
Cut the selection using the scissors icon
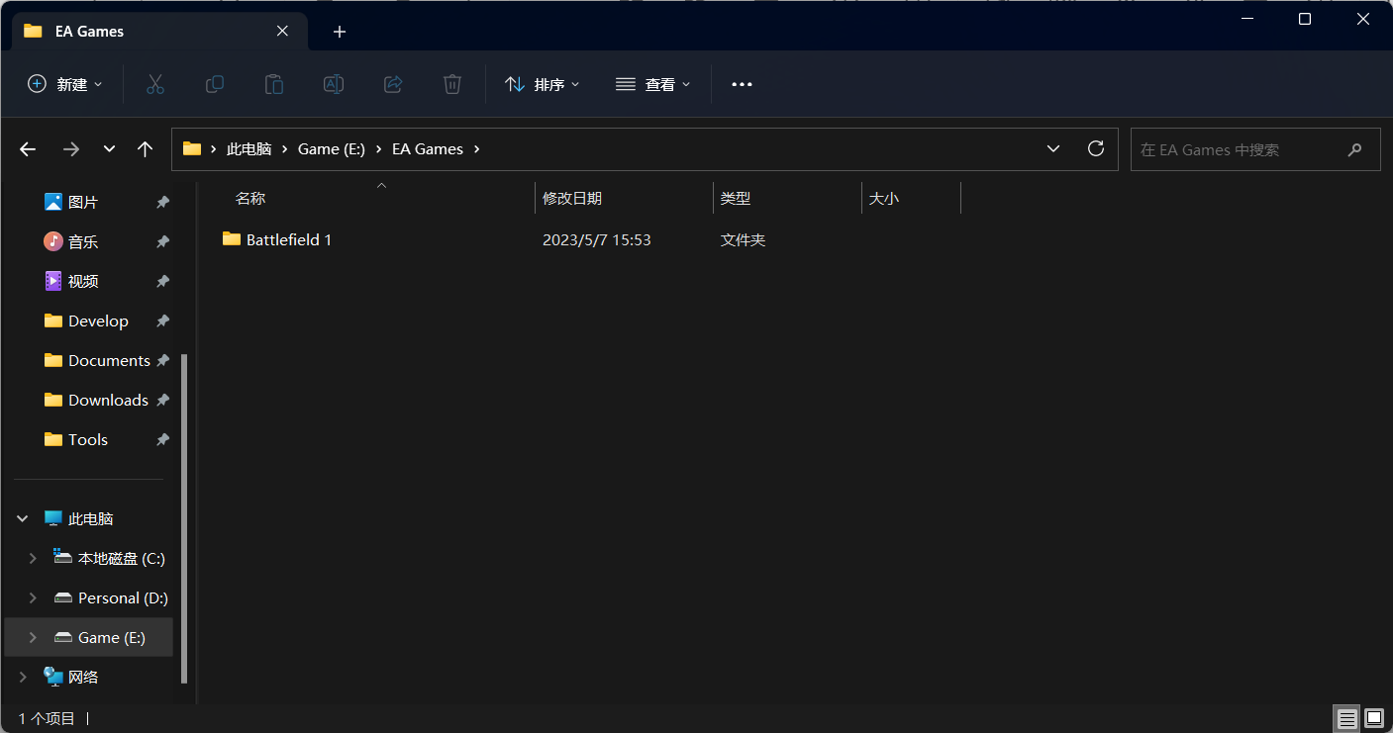pos(155,84)
